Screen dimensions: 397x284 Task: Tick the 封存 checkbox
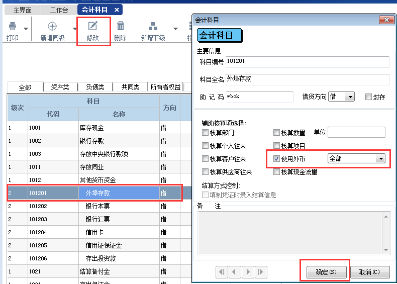(368, 97)
